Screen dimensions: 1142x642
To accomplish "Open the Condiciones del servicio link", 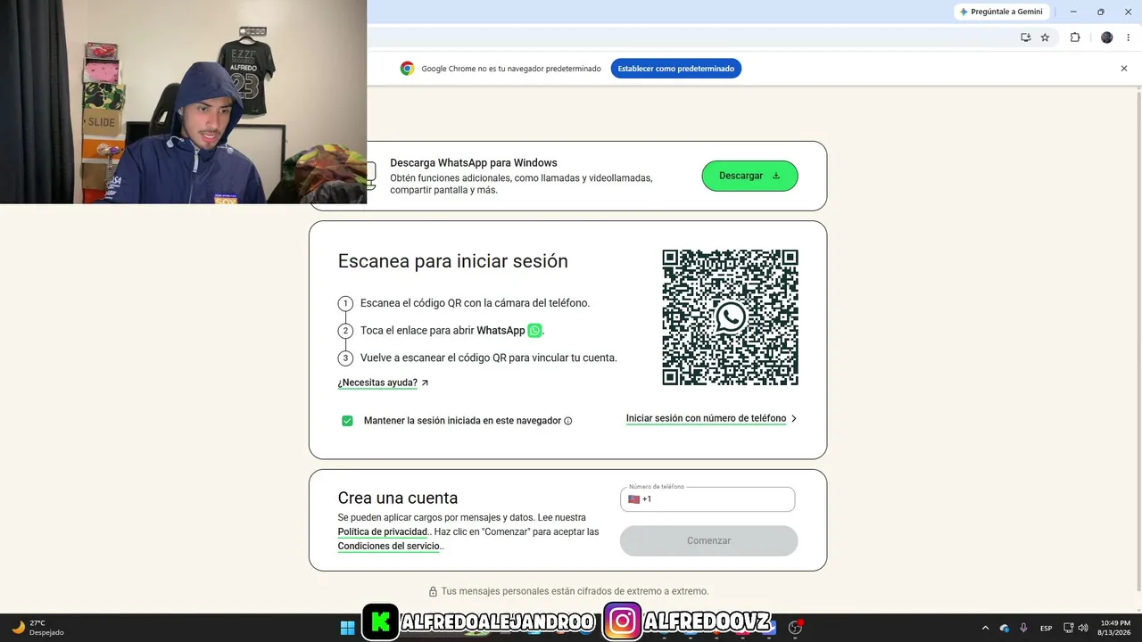I will (389, 546).
